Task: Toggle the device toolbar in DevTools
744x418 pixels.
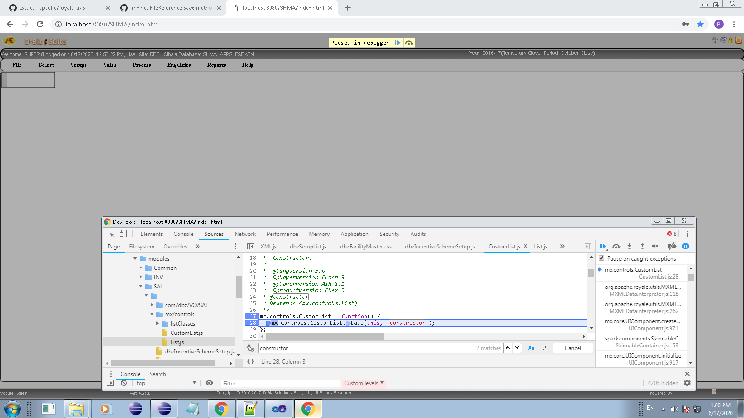Action: pos(123,234)
